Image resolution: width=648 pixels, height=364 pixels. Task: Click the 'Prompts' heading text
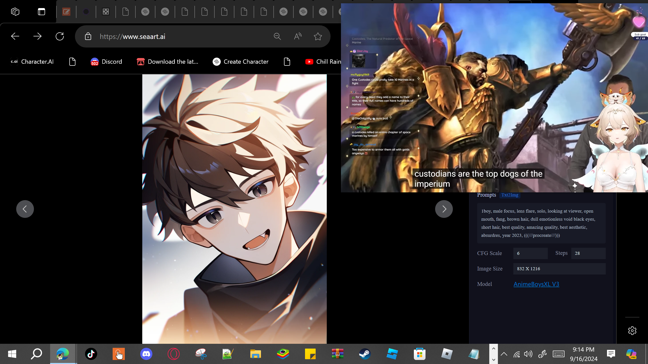[x=487, y=195]
